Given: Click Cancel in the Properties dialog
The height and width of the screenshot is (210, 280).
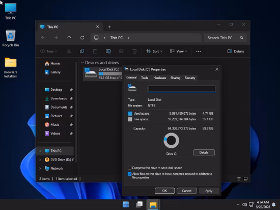Looking at the screenshot, I should click(187, 191).
